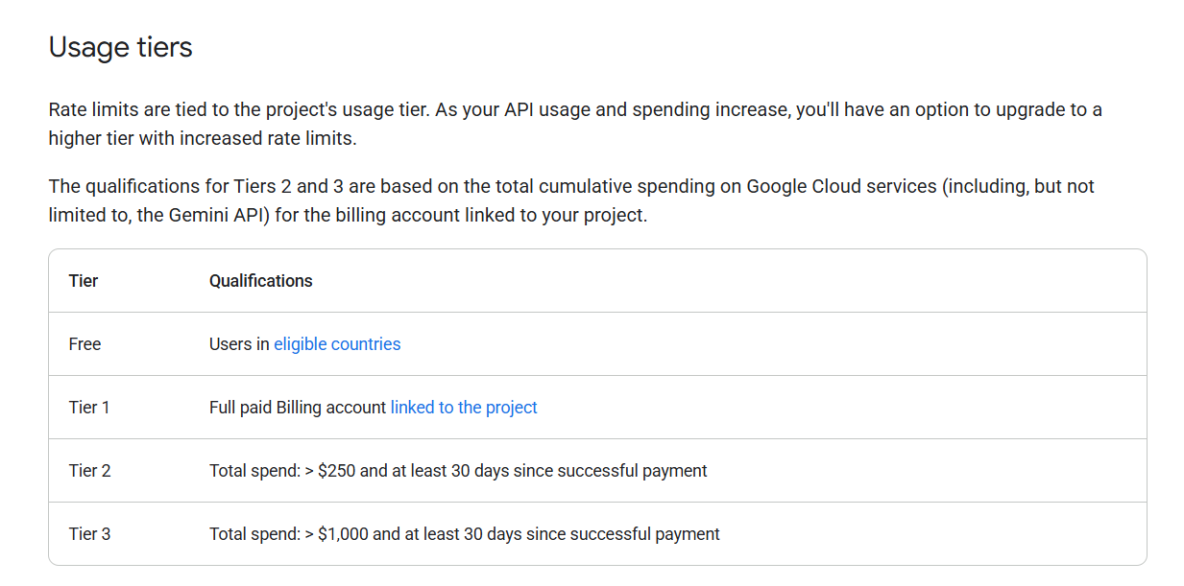Select the Tier 1 row label
This screenshot has width=1184, height=586.
(89, 408)
